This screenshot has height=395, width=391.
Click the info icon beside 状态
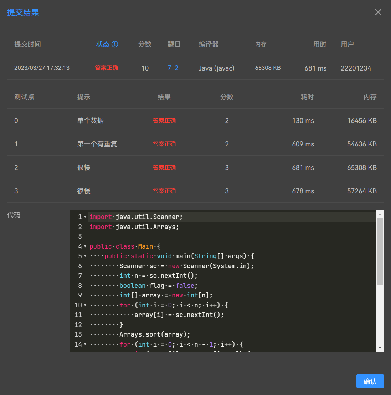(115, 44)
